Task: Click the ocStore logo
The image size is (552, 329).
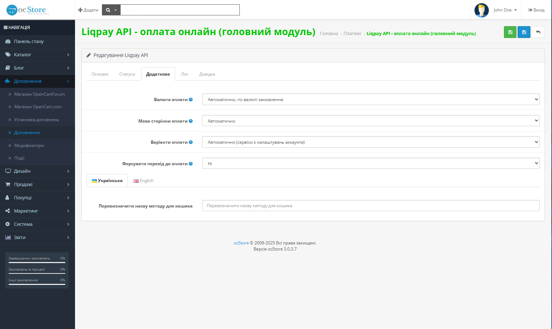Action: 28,10
